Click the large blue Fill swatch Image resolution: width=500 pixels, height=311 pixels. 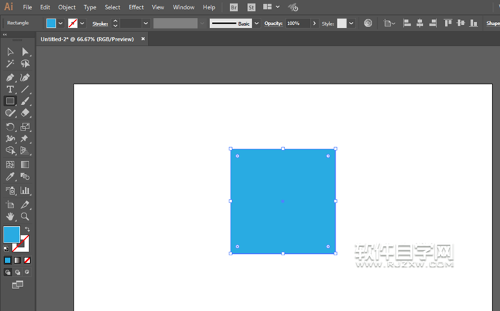(11, 235)
